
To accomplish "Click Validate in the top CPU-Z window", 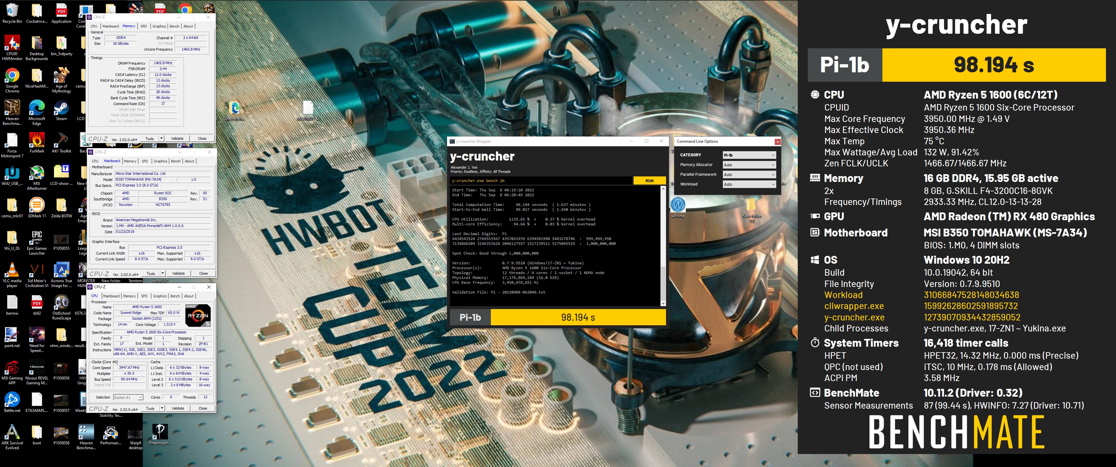I will click(177, 138).
